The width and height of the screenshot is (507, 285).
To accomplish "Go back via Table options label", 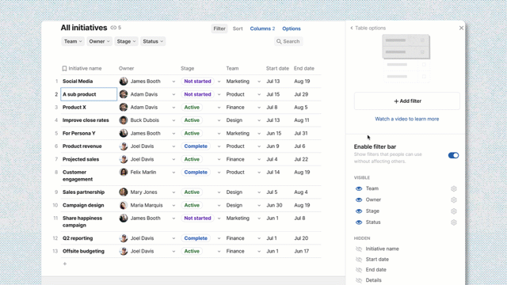I will 370,28.
